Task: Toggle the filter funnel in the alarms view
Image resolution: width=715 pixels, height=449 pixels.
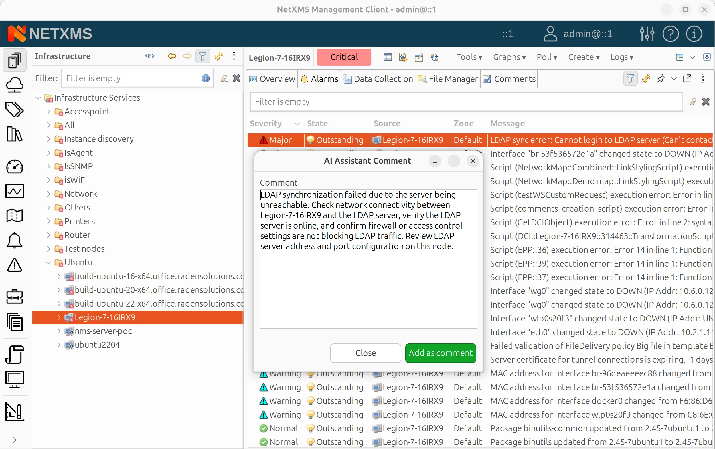Action: 630,78
